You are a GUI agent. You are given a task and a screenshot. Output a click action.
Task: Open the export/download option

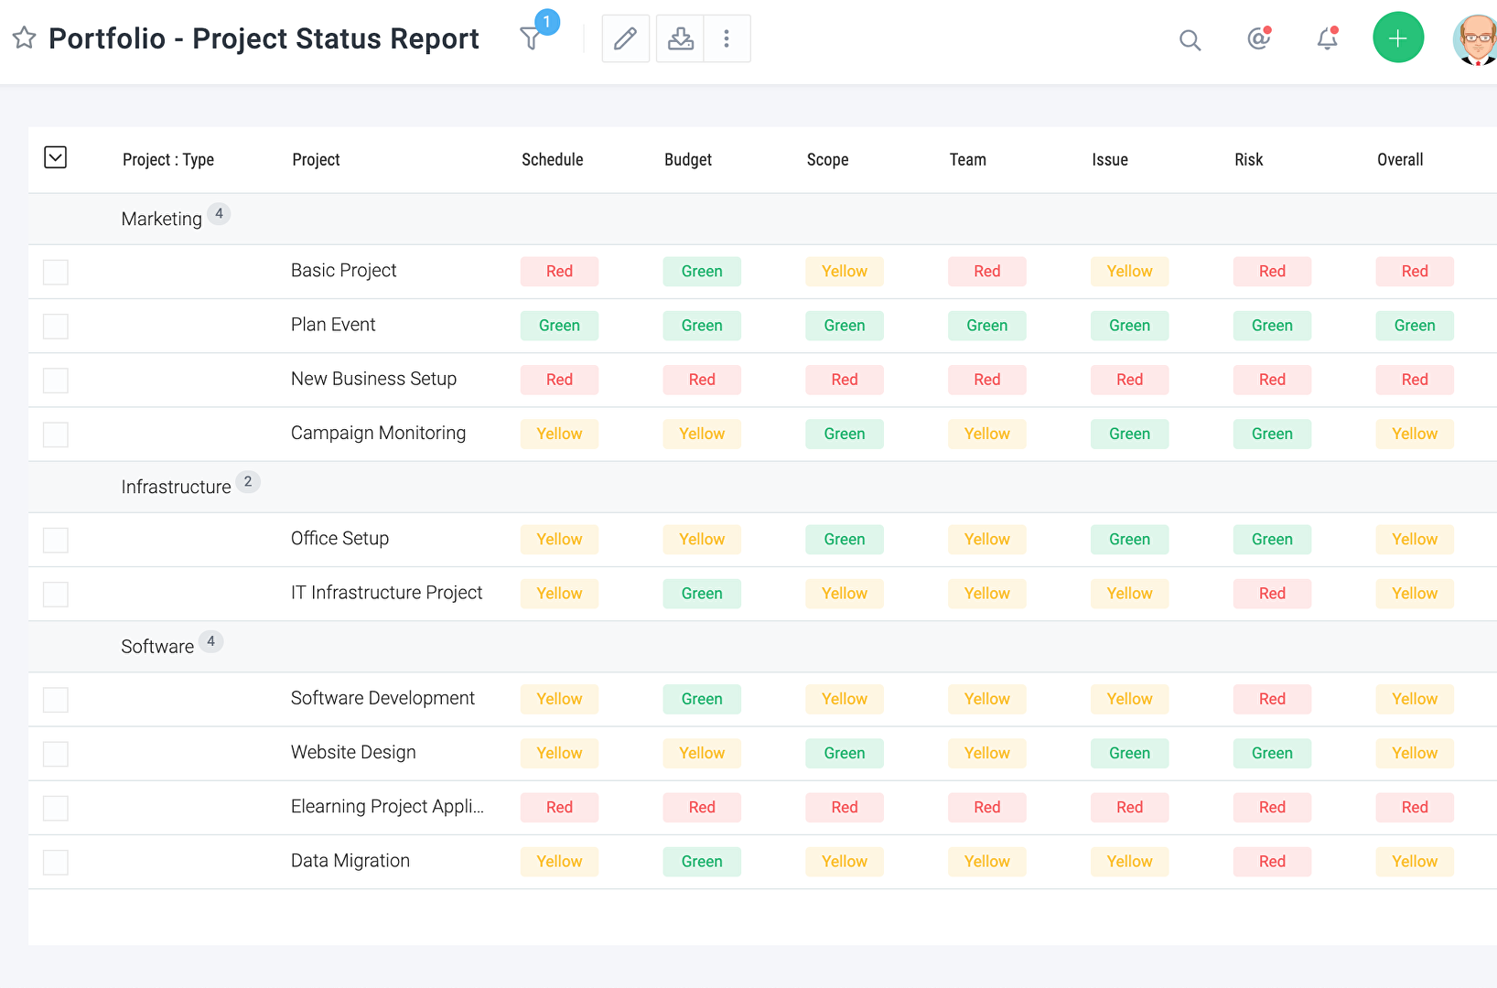[x=679, y=38]
